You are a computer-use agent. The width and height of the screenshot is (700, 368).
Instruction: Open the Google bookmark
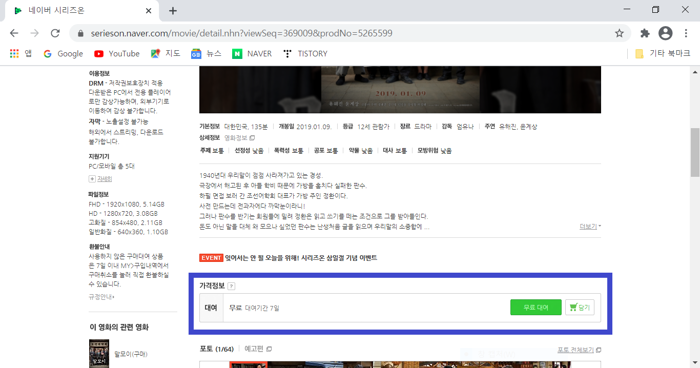coord(63,53)
